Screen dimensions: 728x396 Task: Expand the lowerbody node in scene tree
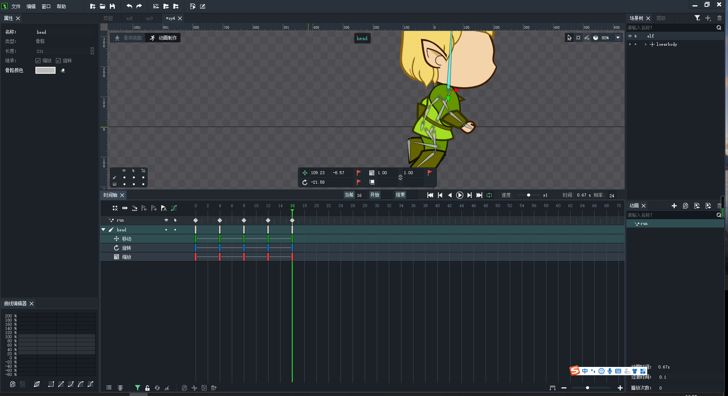[x=646, y=45]
